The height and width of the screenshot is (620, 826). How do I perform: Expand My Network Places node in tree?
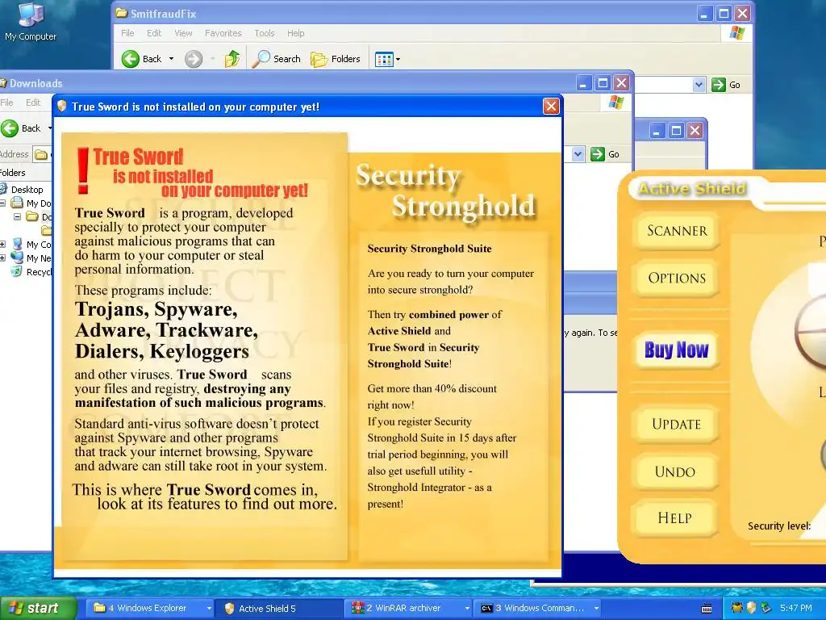[x=2, y=258]
